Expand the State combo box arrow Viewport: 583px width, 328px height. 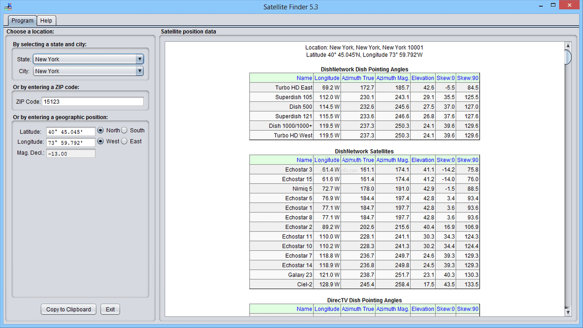point(139,59)
